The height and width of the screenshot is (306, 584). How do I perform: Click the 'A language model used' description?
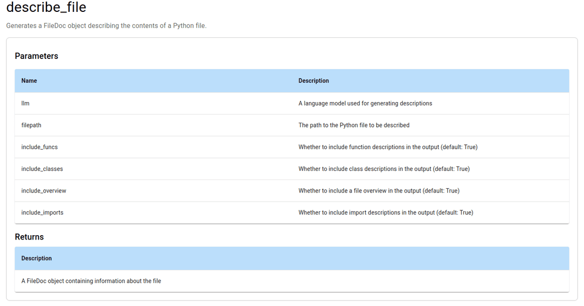(x=365, y=103)
